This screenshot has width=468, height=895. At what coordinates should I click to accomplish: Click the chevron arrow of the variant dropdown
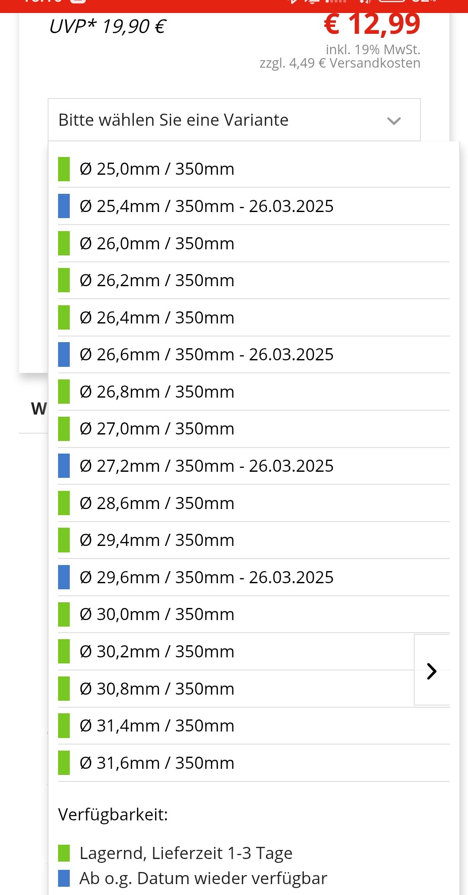pos(393,121)
